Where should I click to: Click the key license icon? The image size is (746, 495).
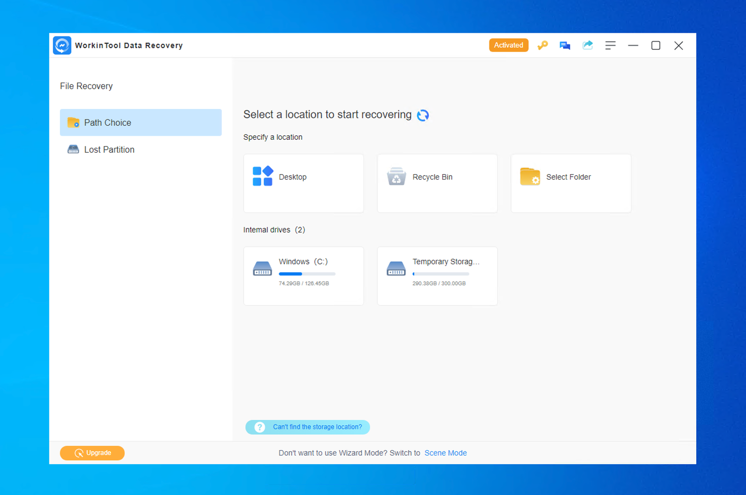point(542,45)
